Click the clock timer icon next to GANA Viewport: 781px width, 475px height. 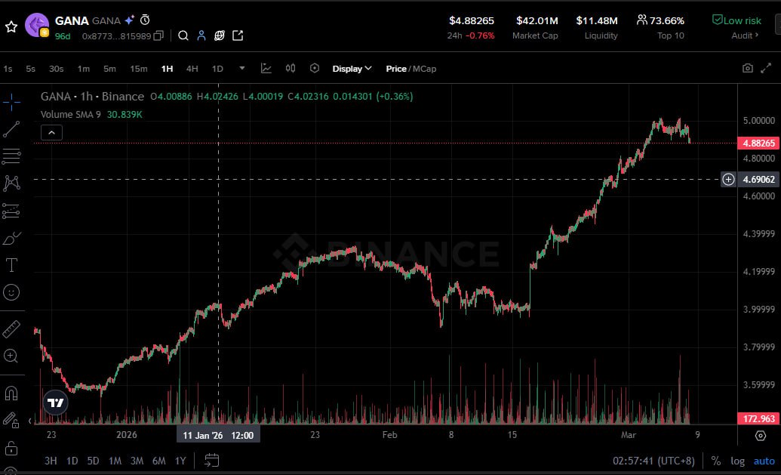point(145,20)
